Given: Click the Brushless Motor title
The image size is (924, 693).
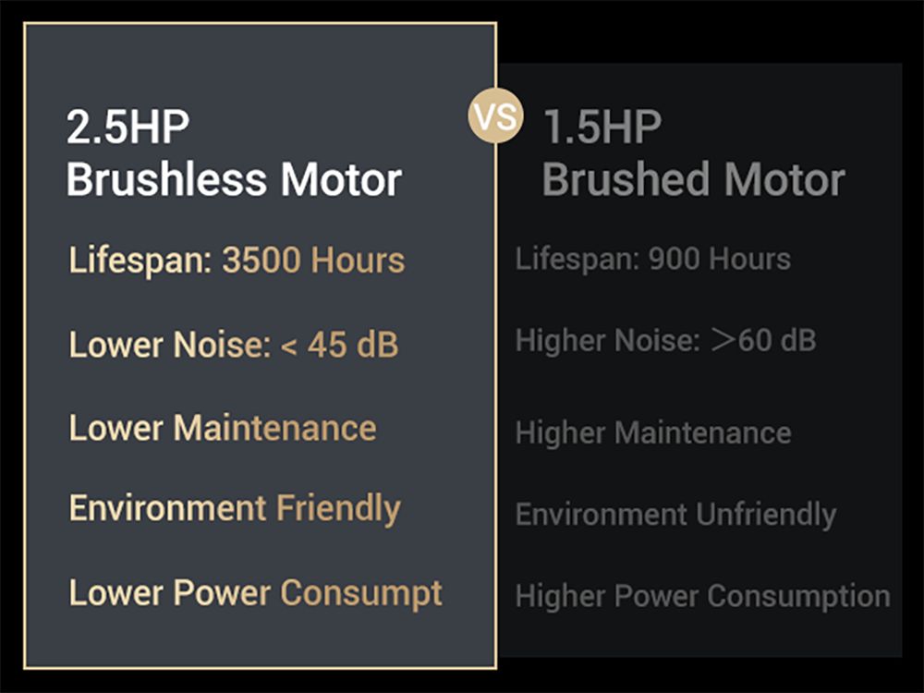Looking at the screenshot, I should (234, 180).
